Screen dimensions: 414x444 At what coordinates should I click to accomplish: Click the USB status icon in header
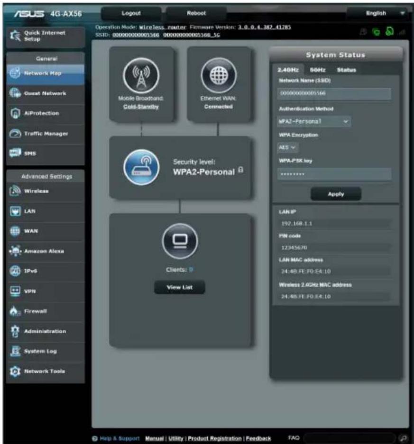point(363,32)
